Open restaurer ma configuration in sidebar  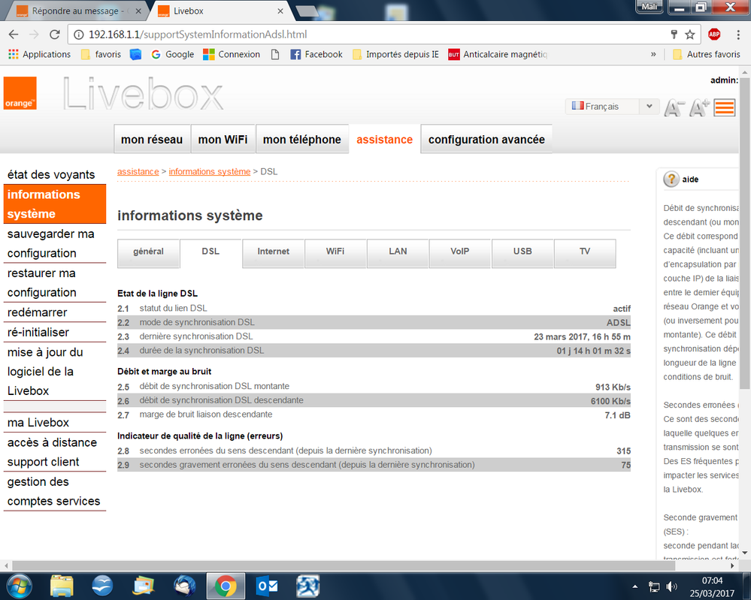tap(41, 283)
